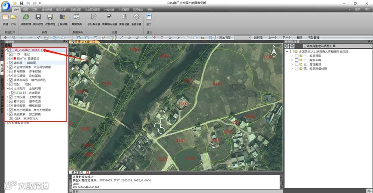This screenshot has height=193, width=373.
Task: Click the 工程保存 project save icon
Action: tap(63, 17)
